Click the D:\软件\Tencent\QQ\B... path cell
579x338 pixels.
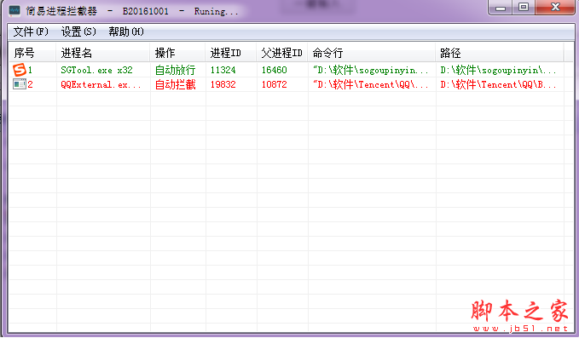(x=498, y=84)
